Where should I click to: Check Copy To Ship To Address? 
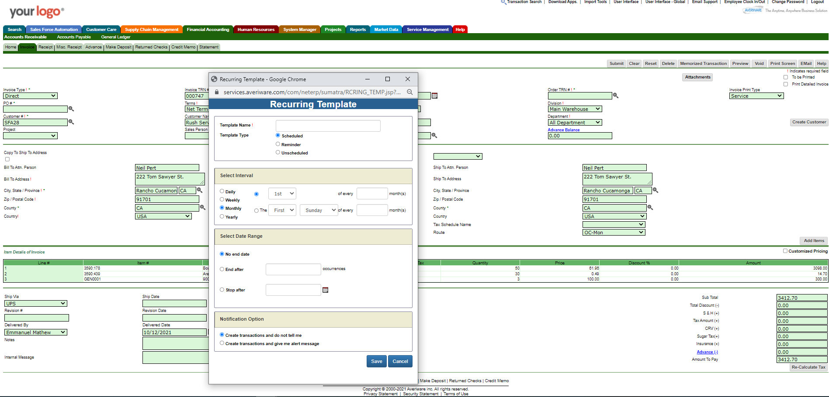coord(7,159)
